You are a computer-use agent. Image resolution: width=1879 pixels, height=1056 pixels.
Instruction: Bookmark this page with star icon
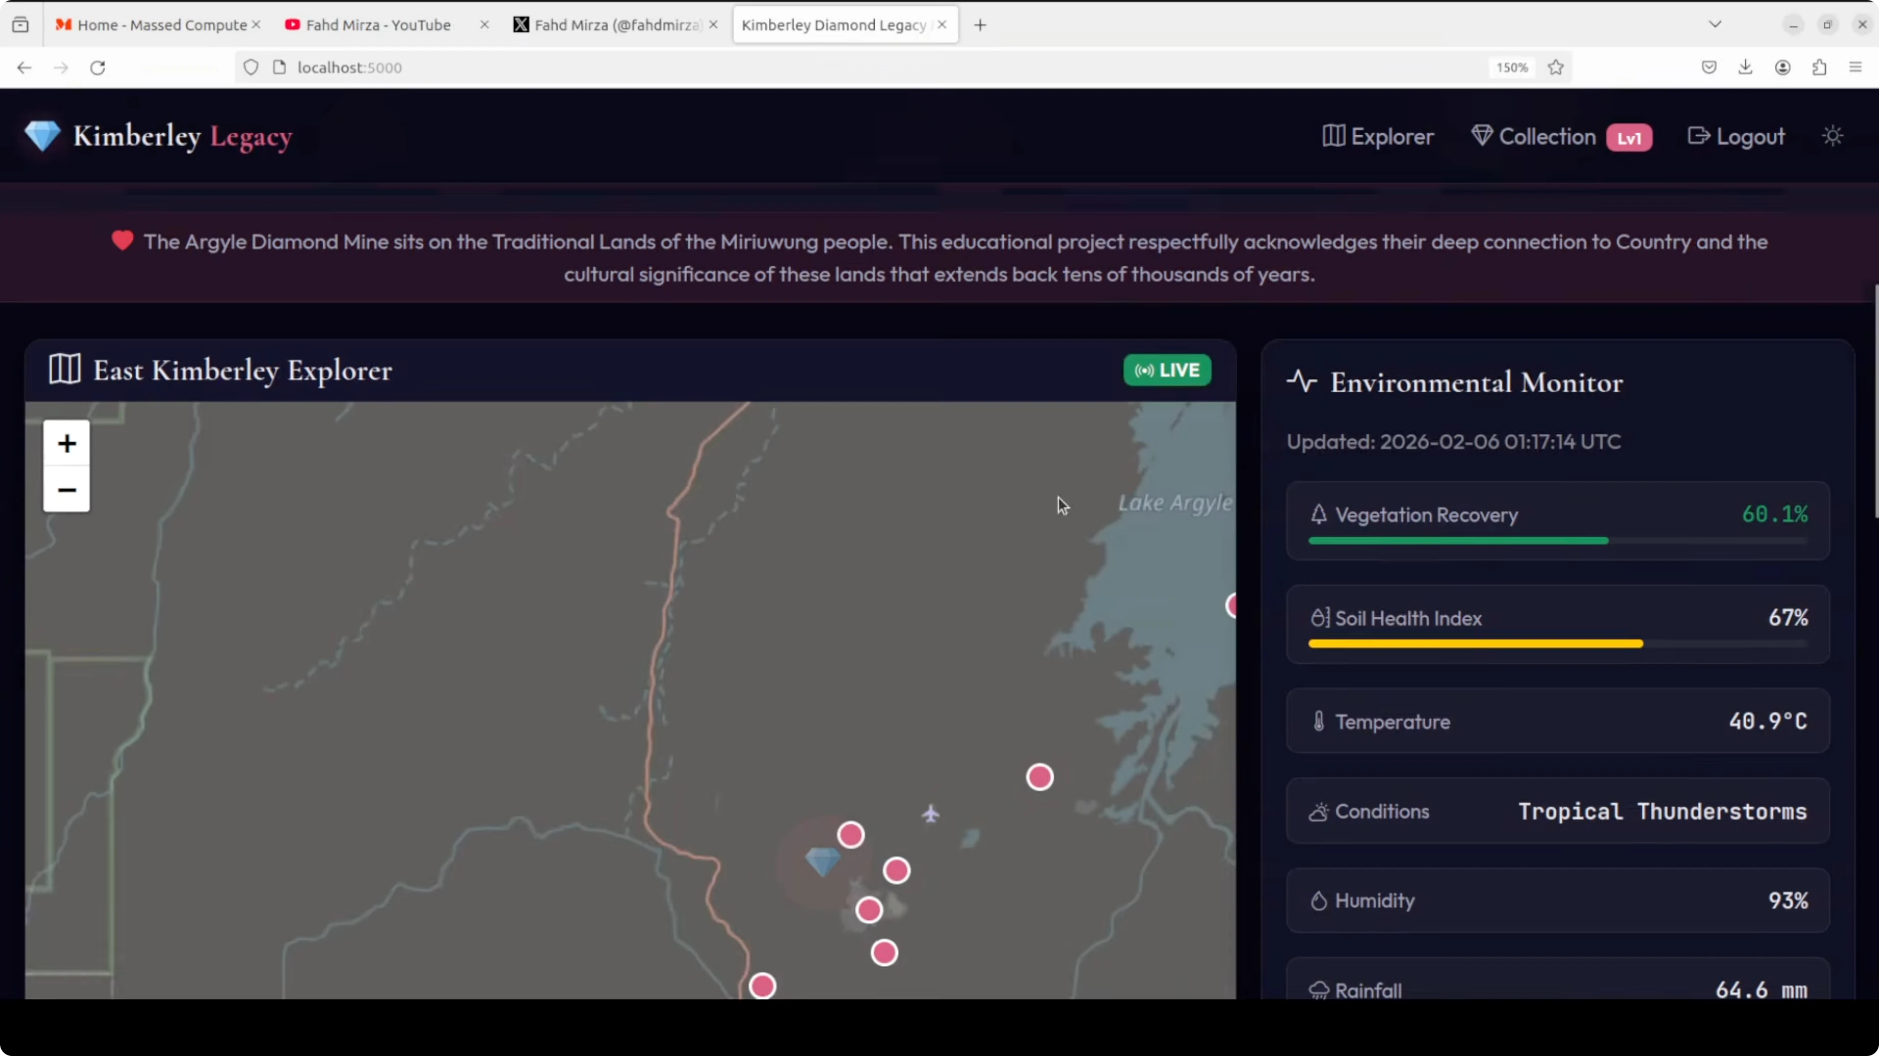[x=1555, y=67]
